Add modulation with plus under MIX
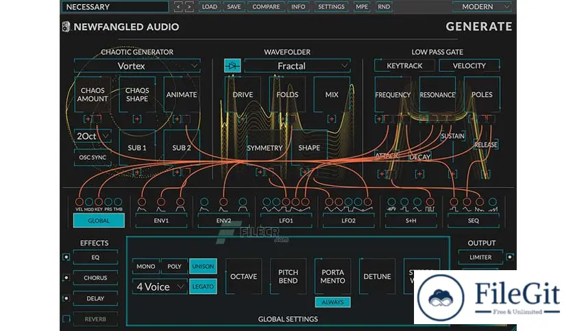This screenshot has width=573, height=331. pos(332,119)
